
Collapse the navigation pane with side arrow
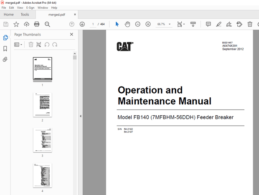click(81, 116)
